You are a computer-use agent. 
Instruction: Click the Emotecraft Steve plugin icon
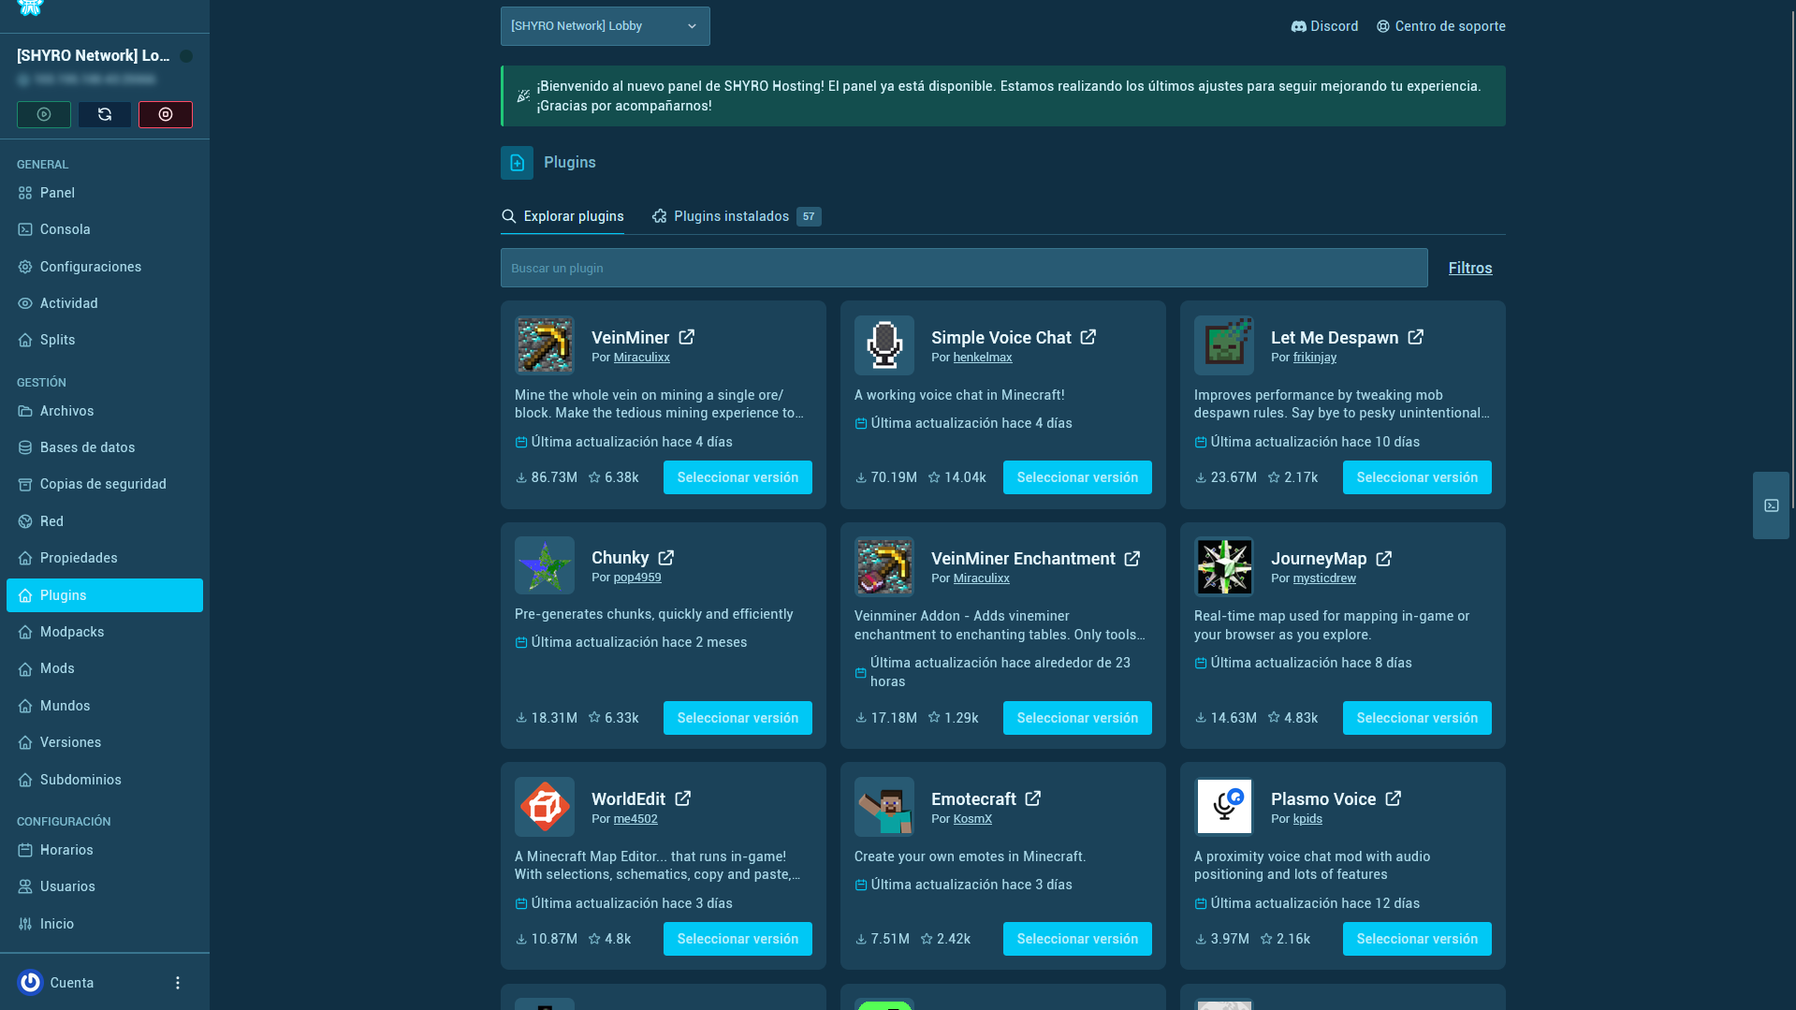884,807
